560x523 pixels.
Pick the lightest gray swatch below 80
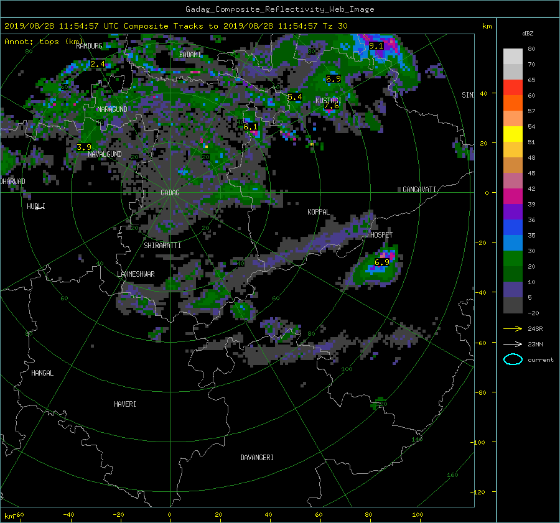pyautogui.click(x=513, y=56)
